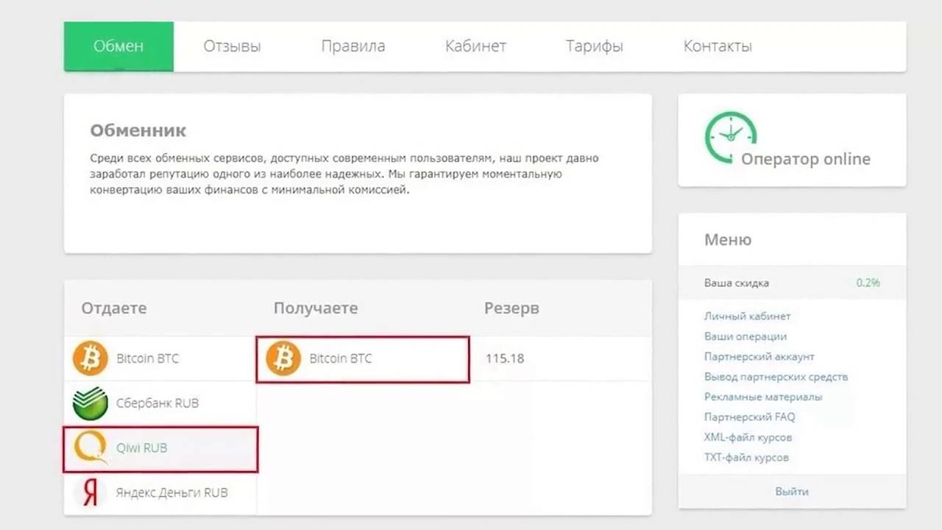Click the orange Bitcoin icon under Отдаете
Screen dimensions: 942x530
click(x=91, y=359)
